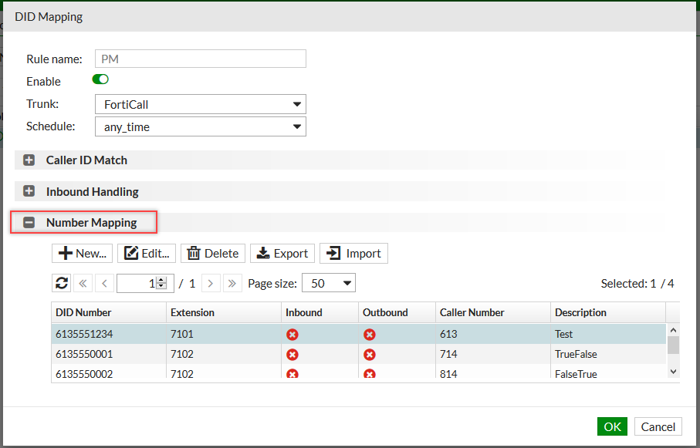
Task: Expand the Caller ID Match section
Action: [x=86, y=160]
